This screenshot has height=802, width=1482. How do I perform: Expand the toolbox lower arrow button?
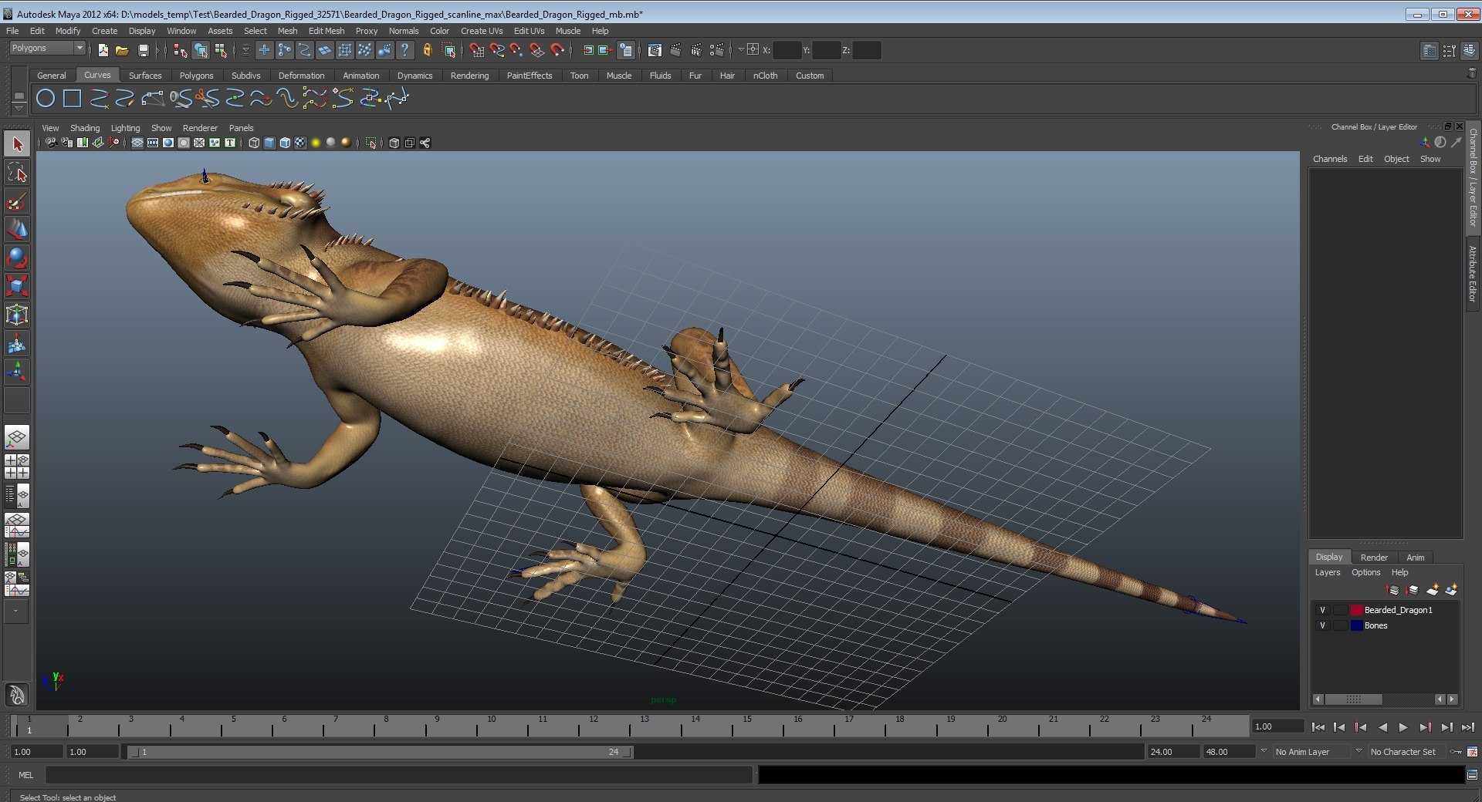click(x=17, y=612)
